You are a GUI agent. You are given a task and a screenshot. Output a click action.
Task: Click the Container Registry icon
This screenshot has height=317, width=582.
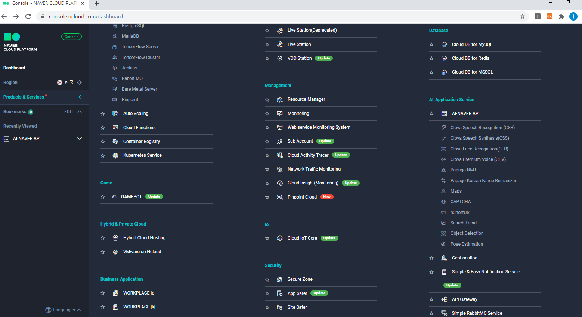115,142
